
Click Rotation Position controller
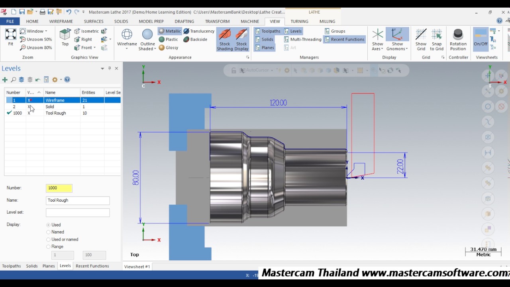(x=458, y=39)
